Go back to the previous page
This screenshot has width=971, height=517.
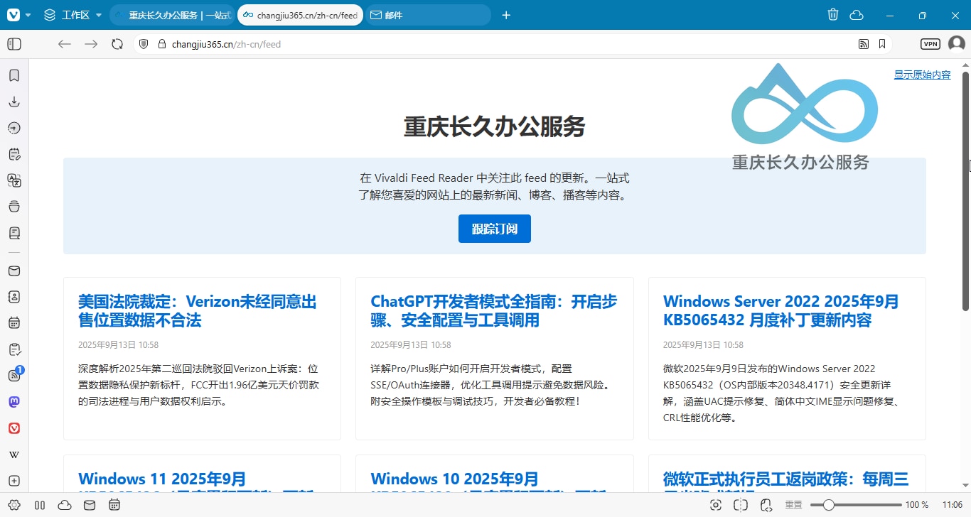pos(65,44)
